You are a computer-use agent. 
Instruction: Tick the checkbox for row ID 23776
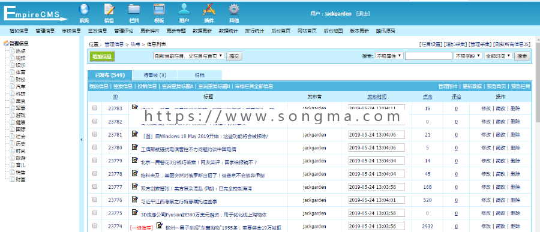(95, 200)
